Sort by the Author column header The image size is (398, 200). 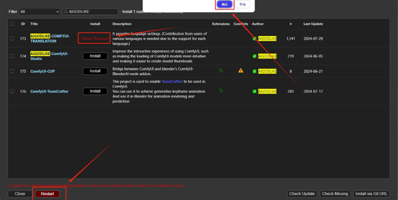pyautogui.click(x=257, y=24)
